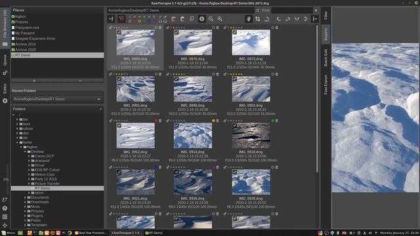Click the yellow color label on IMG_0914.dng
Viewport: 420px width, 236px height.
[213, 121]
